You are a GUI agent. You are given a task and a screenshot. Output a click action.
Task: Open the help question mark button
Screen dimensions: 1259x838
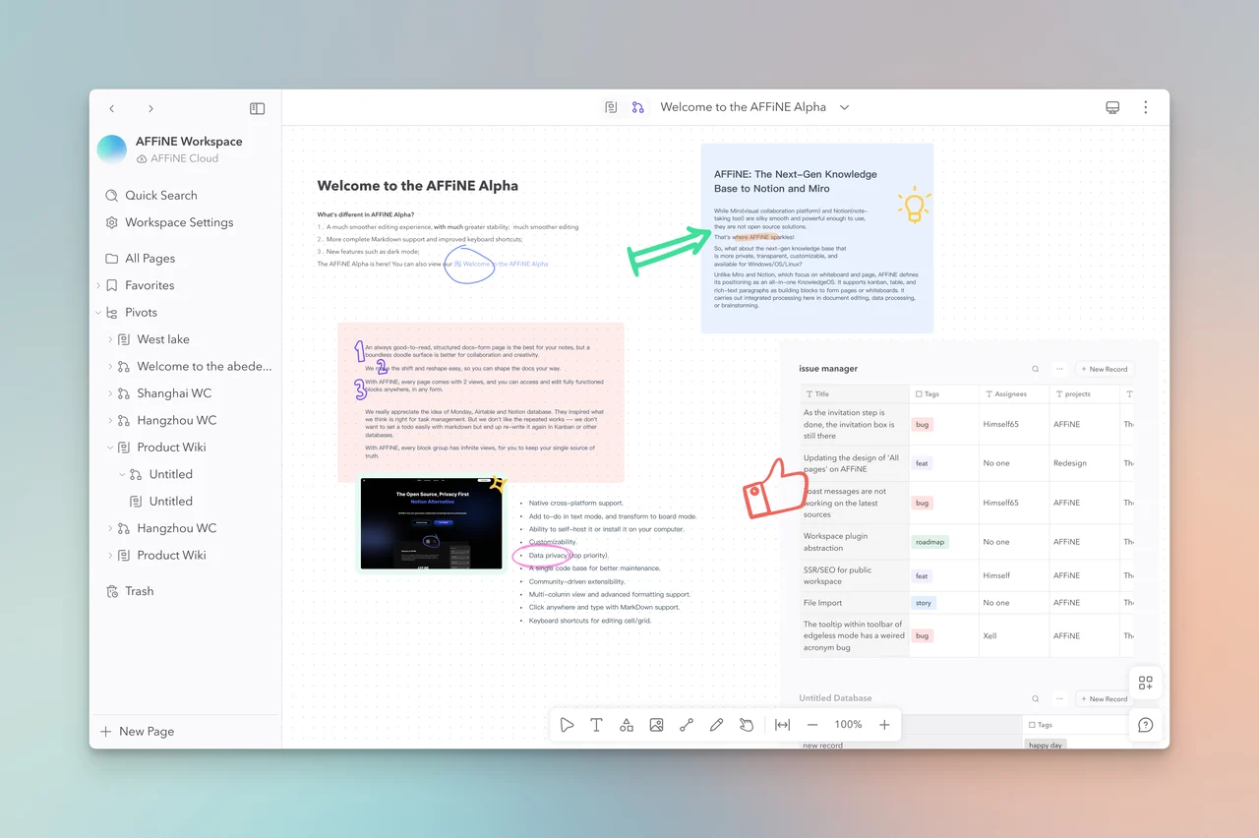[x=1145, y=725]
